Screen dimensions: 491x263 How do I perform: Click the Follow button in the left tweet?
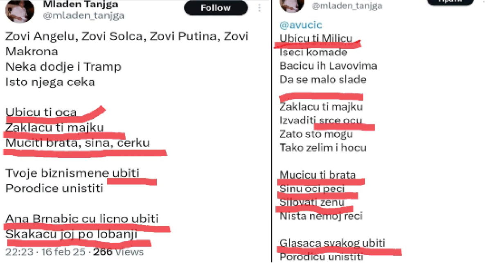point(216,8)
